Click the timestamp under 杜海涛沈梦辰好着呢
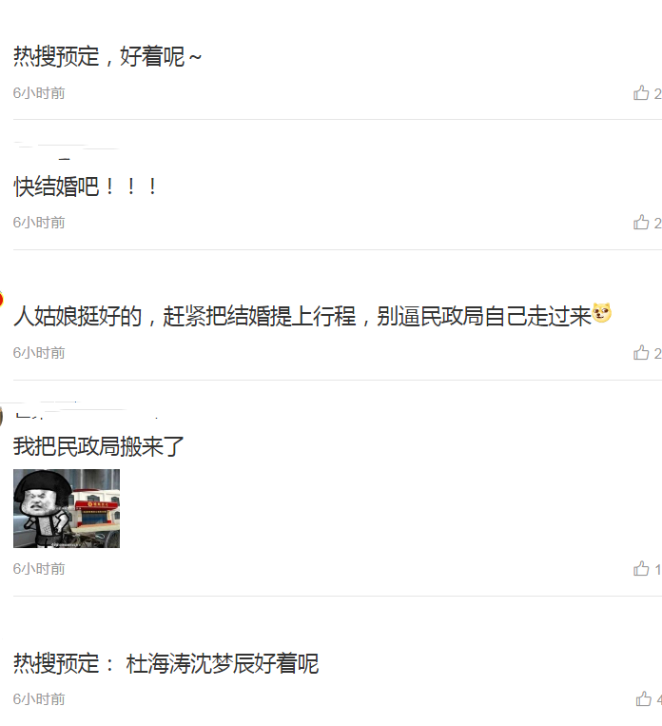Image resolution: width=662 pixels, height=726 pixels. pos(39,699)
